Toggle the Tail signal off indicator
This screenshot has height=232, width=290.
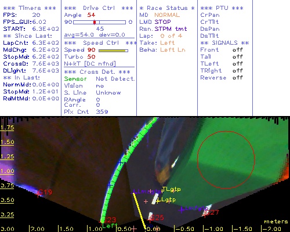pyautogui.click(x=237, y=57)
